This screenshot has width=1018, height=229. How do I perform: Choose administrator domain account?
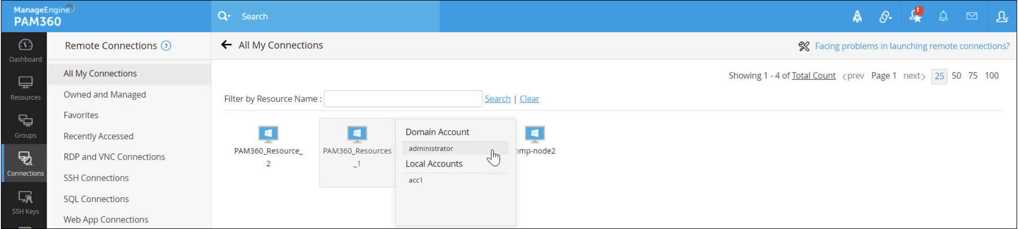[455, 148]
